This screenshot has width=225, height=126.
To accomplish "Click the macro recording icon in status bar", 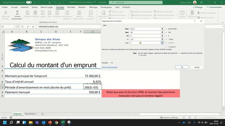I will pyautogui.click(x=11, y=118).
